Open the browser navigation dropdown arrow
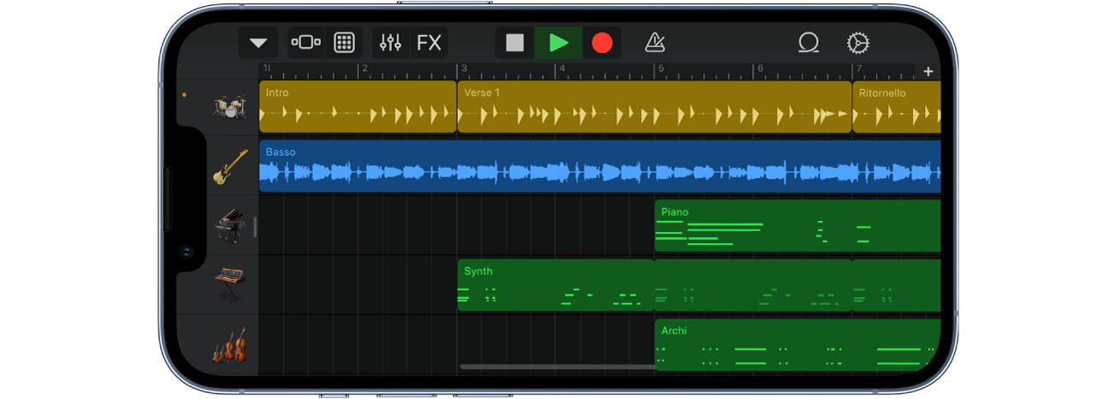 [258, 43]
